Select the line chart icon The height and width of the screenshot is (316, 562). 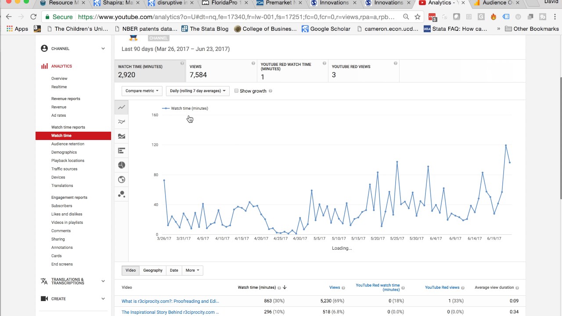click(x=122, y=107)
